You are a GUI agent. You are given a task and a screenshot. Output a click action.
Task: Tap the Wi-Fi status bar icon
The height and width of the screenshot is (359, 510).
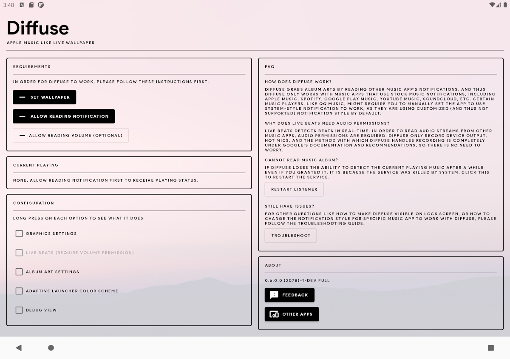point(492,5)
